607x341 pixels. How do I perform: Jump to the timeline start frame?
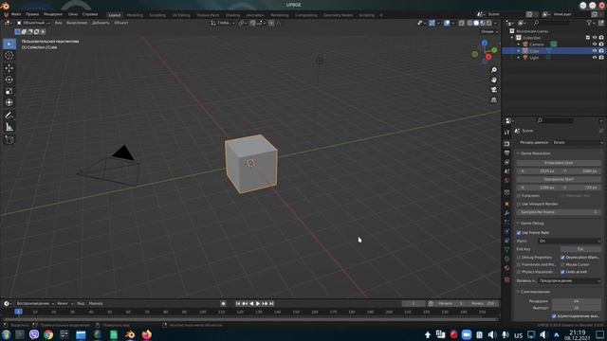pos(238,304)
